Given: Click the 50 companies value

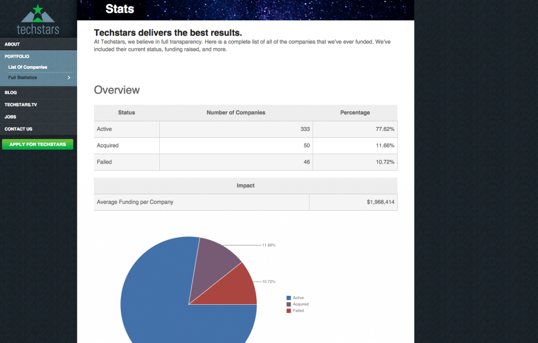Looking at the screenshot, I should (307, 146).
